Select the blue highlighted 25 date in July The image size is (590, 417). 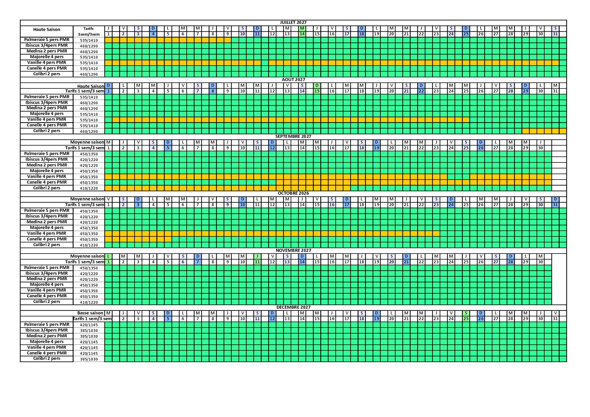click(466, 34)
